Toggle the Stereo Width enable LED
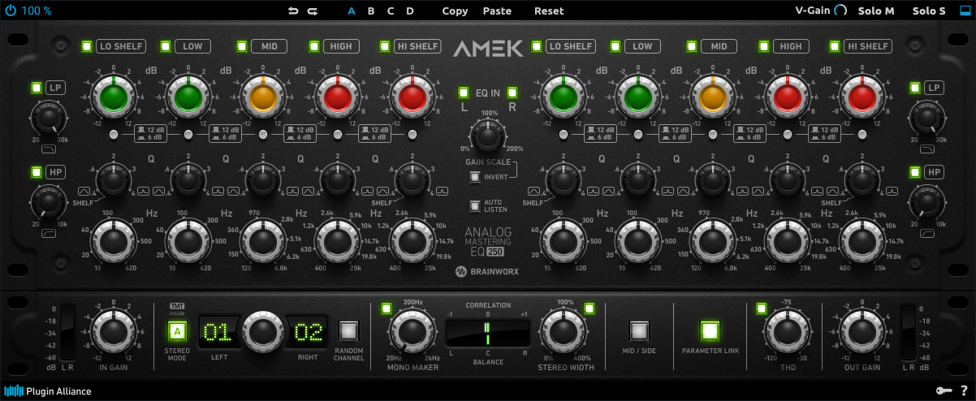The width and height of the screenshot is (976, 401). pyautogui.click(x=589, y=308)
